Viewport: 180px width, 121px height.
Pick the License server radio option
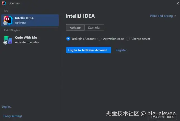128,39
